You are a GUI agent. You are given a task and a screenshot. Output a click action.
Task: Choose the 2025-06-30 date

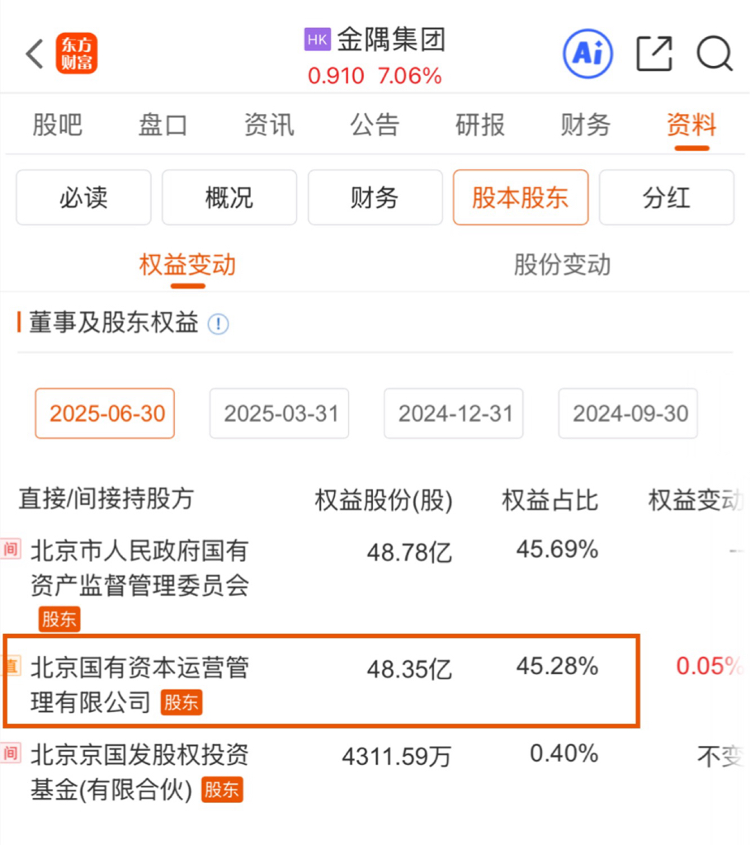105,413
